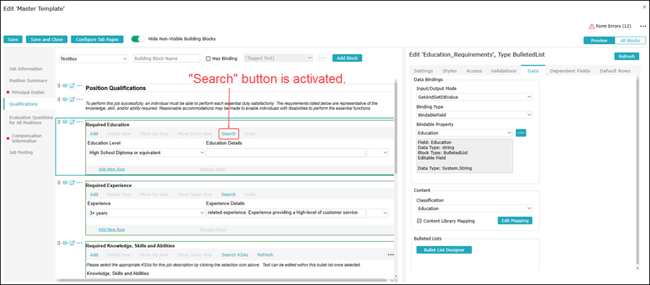This screenshot has width=650, height=285.
Task: Click the drag handle of the Knowledge, Skills block
Action: (x=58, y=243)
